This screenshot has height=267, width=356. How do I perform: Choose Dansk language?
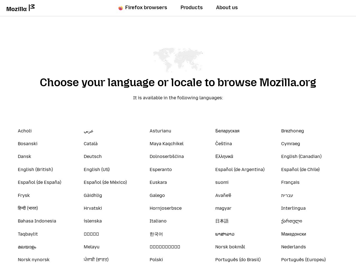click(24, 156)
